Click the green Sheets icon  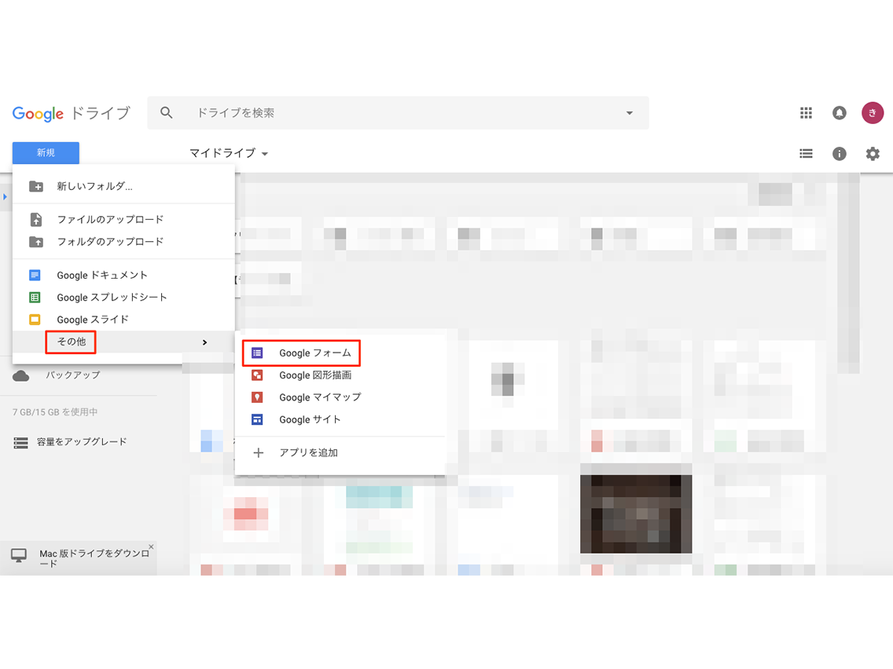click(x=35, y=297)
